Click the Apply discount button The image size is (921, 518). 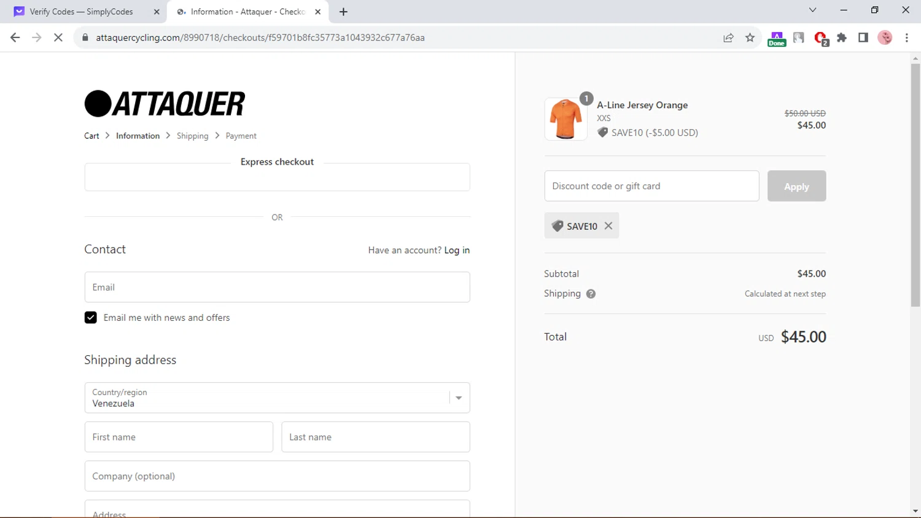796,186
